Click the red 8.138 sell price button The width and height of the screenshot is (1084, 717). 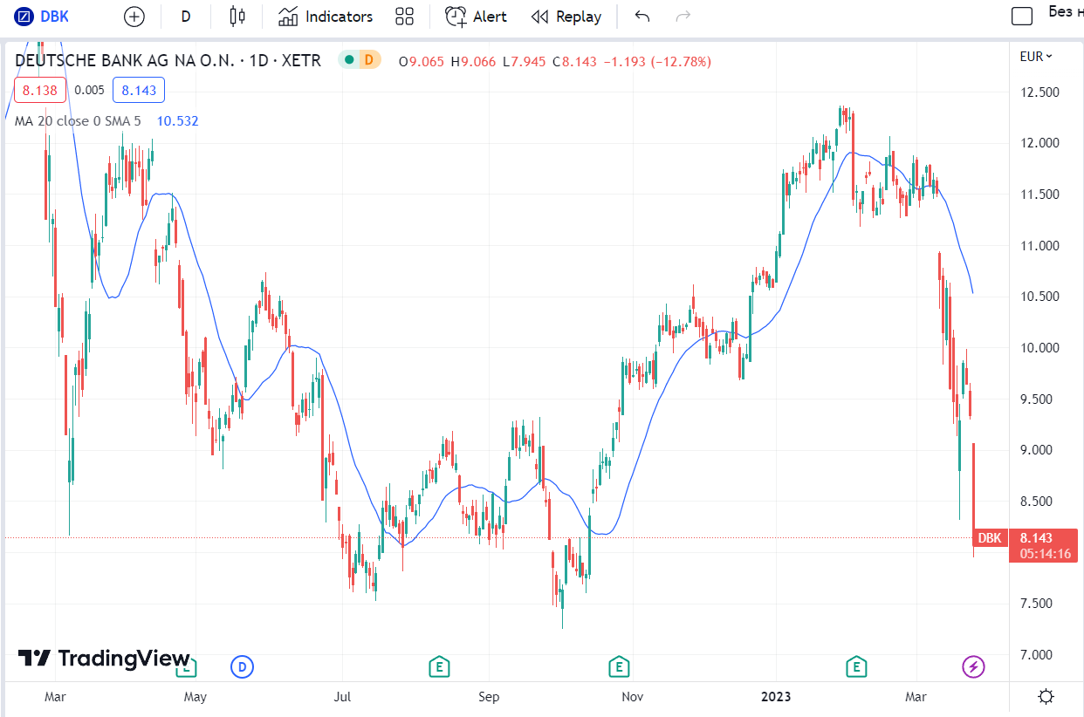(40, 90)
